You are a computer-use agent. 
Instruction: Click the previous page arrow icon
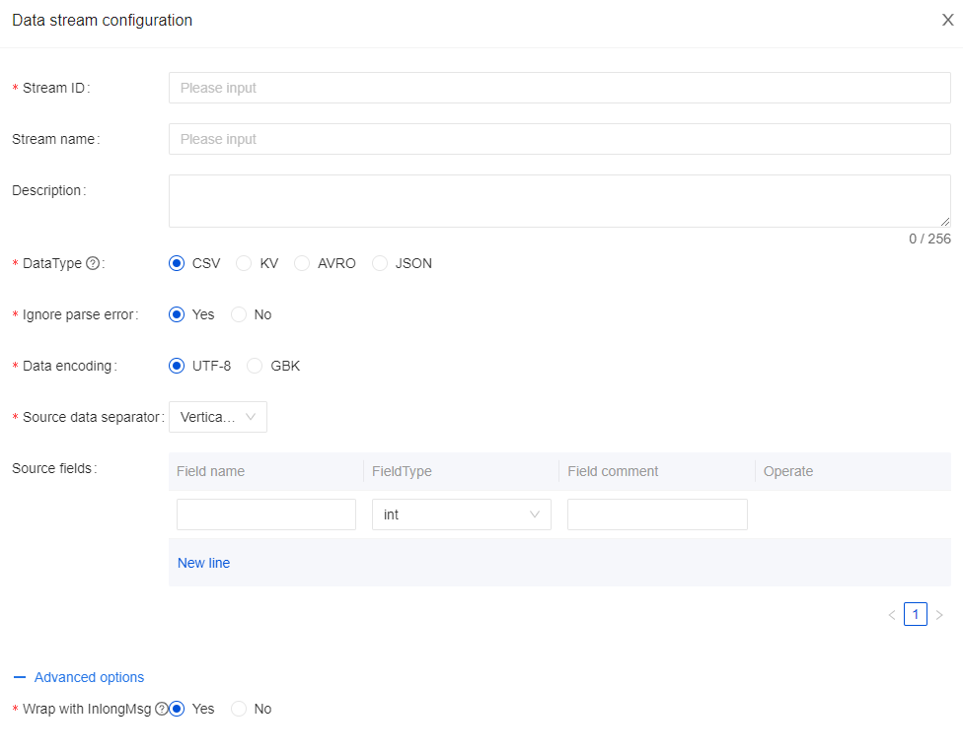(892, 615)
